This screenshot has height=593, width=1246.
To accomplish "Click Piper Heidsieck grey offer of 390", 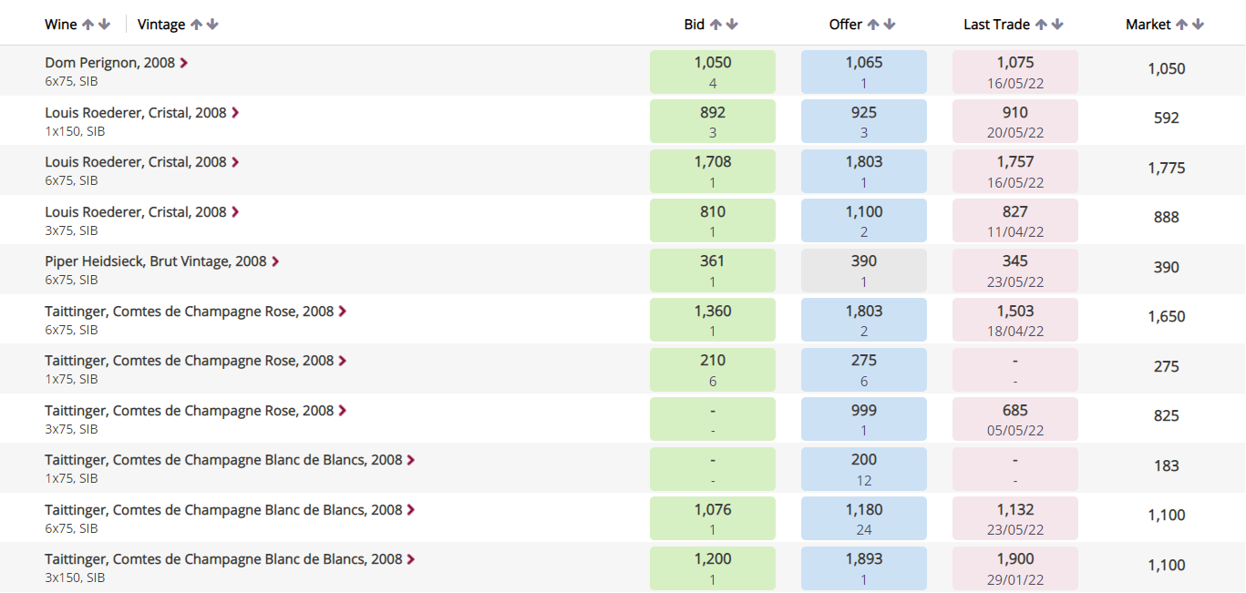I will pyautogui.click(x=864, y=271).
